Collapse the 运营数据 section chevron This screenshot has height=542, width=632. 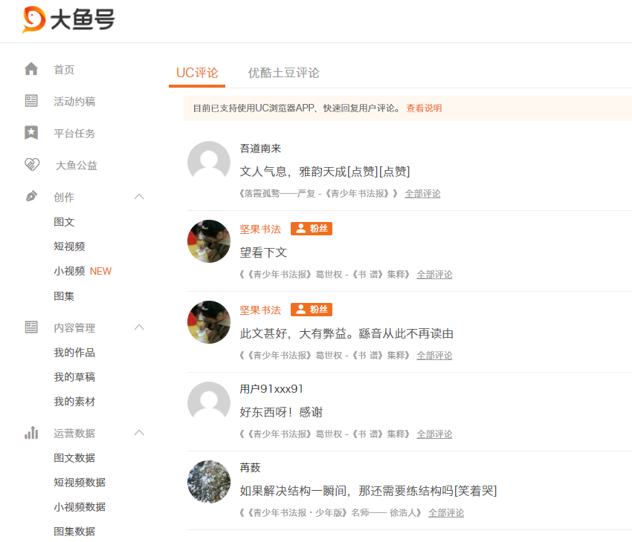click(139, 433)
